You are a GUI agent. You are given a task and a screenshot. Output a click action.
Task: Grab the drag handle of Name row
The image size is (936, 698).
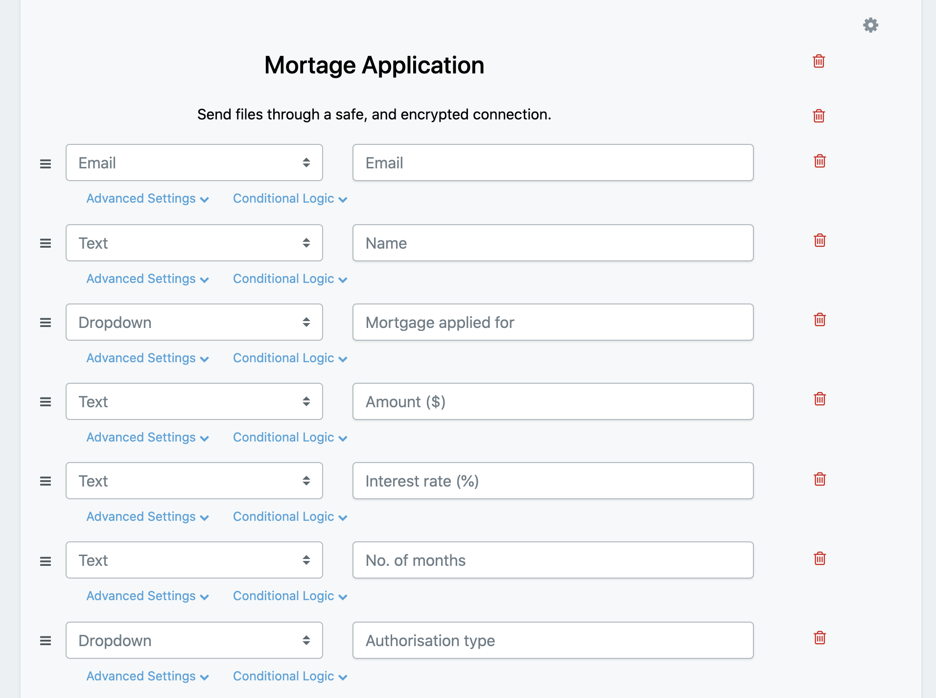46,243
